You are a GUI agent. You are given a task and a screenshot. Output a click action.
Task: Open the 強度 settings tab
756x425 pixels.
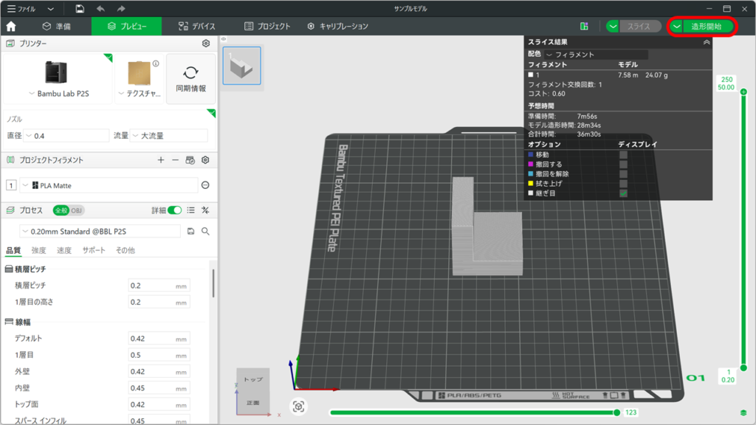tap(38, 251)
